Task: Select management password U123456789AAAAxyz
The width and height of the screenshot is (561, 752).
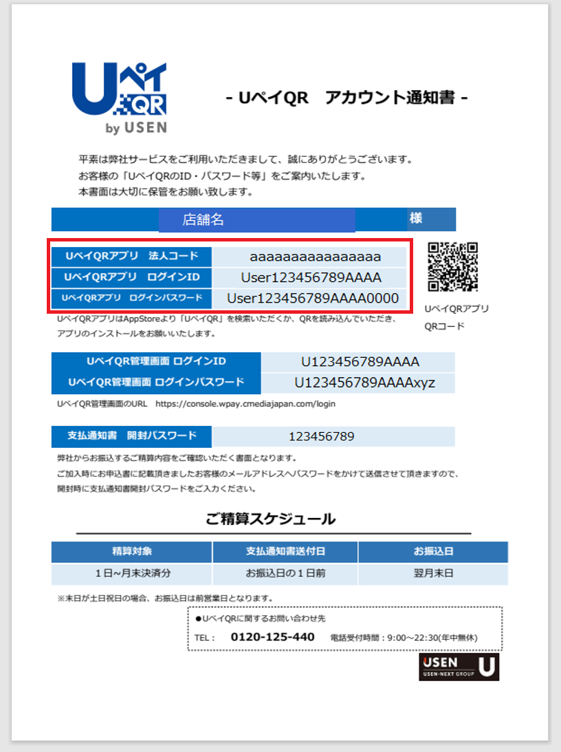Action: (x=364, y=383)
